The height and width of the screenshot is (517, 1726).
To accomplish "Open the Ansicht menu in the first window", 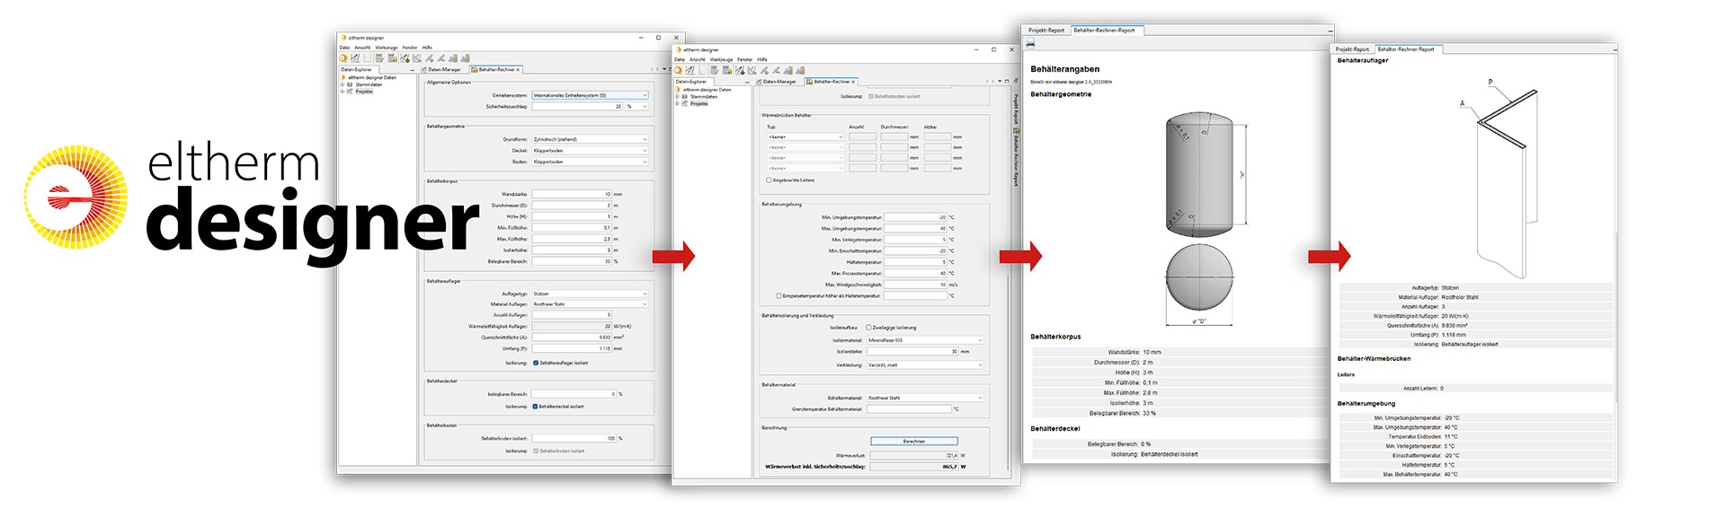I will click(362, 48).
